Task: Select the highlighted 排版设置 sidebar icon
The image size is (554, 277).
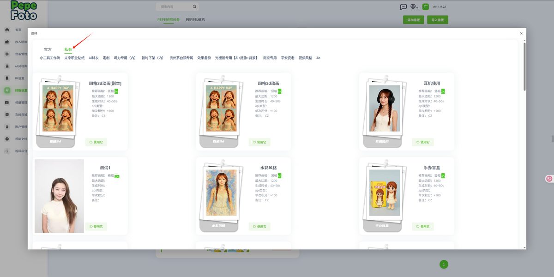Action: pos(7,90)
